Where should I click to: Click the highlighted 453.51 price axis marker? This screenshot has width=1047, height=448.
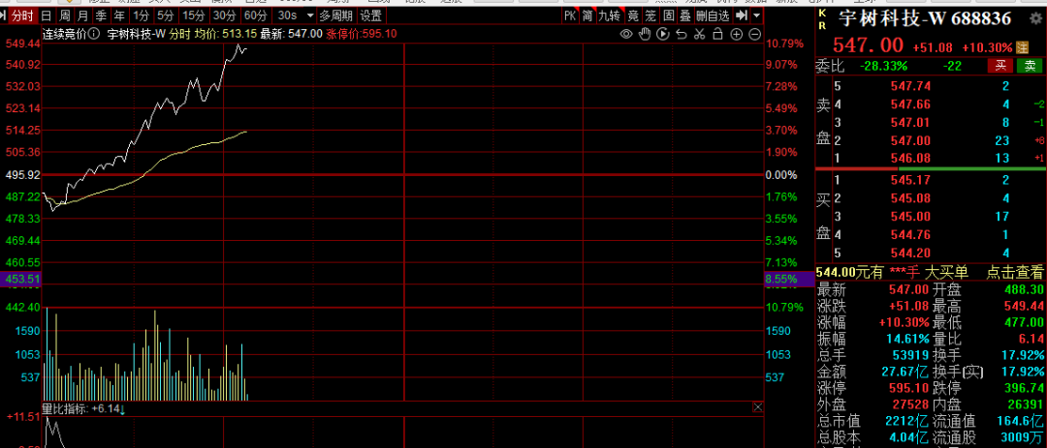[x=21, y=280]
